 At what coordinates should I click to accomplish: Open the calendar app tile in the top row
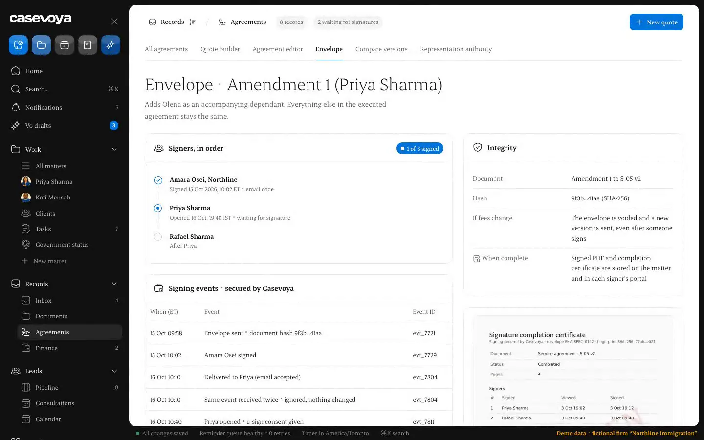65,45
